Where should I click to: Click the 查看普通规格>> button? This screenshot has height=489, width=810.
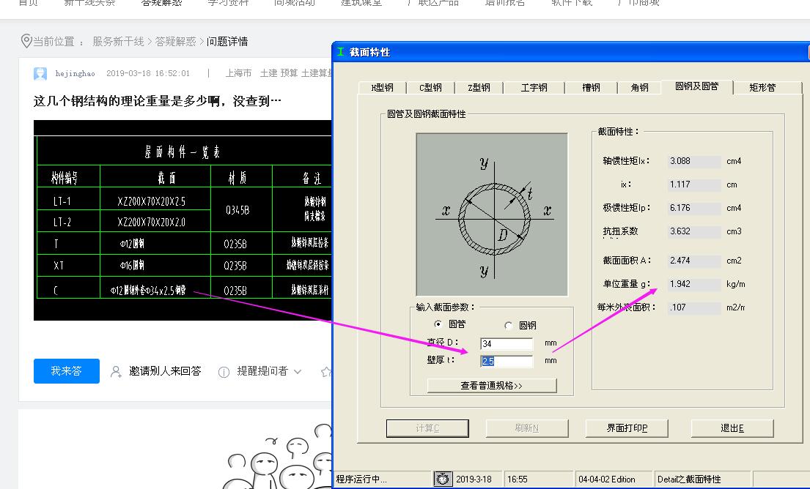click(x=492, y=385)
